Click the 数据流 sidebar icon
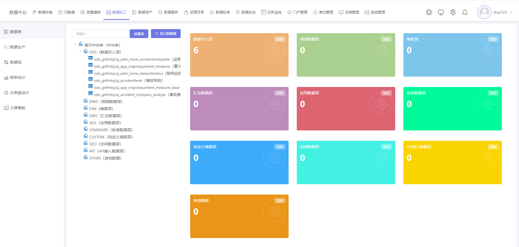 pyautogui.click(x=6, y=62)
